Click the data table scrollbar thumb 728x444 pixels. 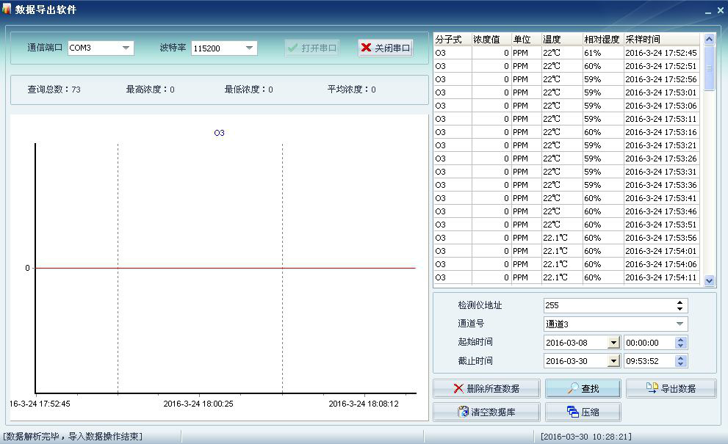coord(709,68)
